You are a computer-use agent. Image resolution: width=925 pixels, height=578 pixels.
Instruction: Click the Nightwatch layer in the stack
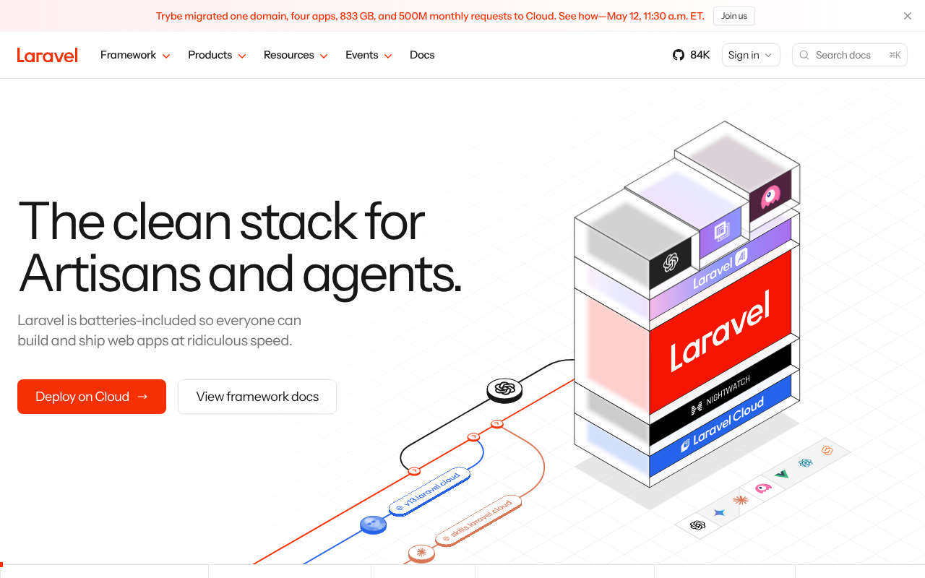(720, 396)
